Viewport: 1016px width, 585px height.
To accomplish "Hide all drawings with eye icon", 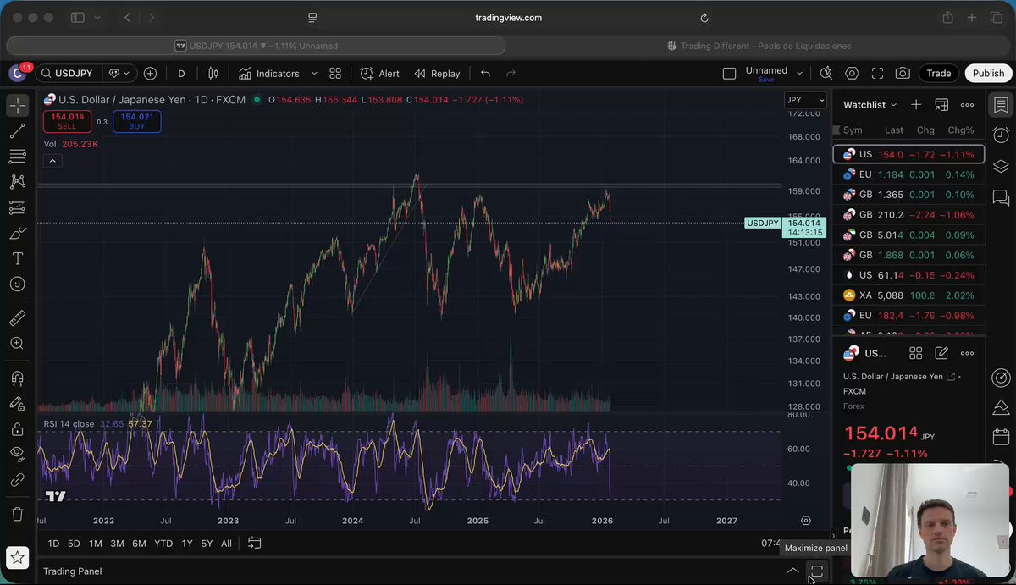I will pos(18,454).
